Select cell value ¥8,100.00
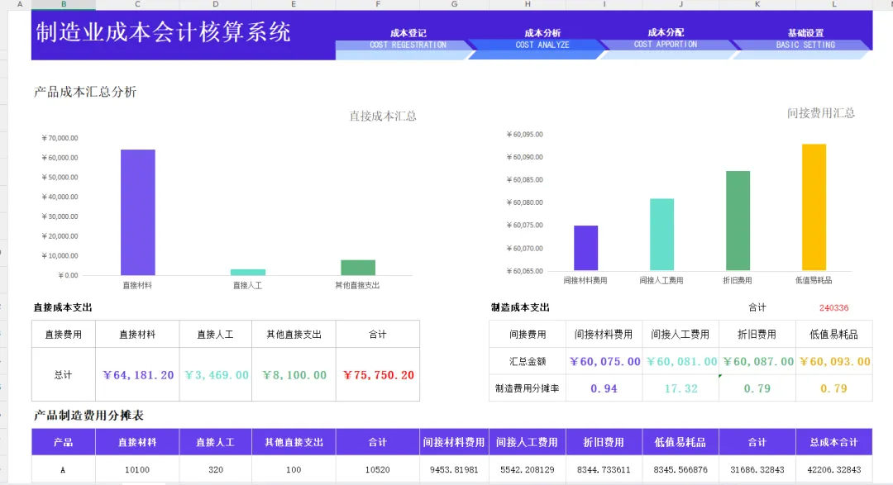The image size is (893, 485). coord(294,375)
